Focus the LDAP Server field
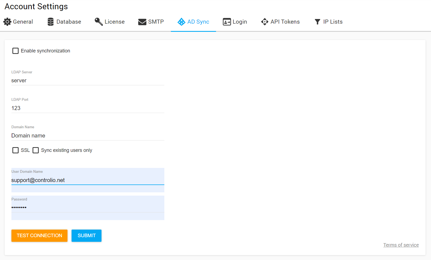The width and height of the screenshot is (431, 260). coord(88,81)
